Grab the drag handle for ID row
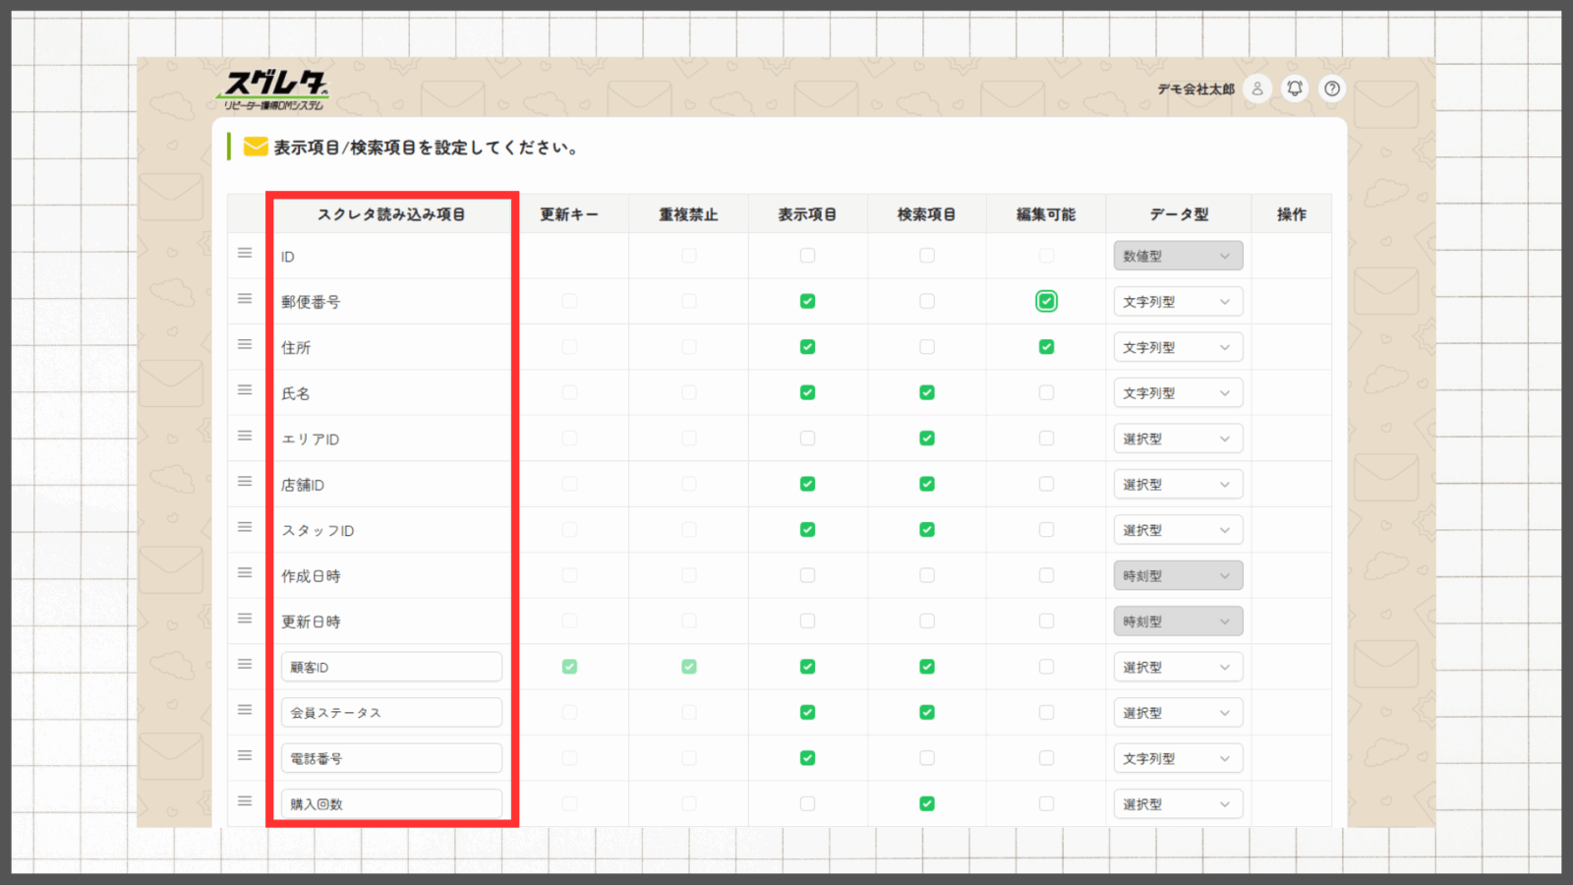Image resolution: width=1573 pixels, height=885 pixels. pos(245,254)
